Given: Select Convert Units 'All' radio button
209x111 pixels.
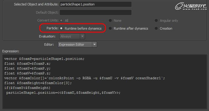Looking at the screenshot, I should pos(61,20).
